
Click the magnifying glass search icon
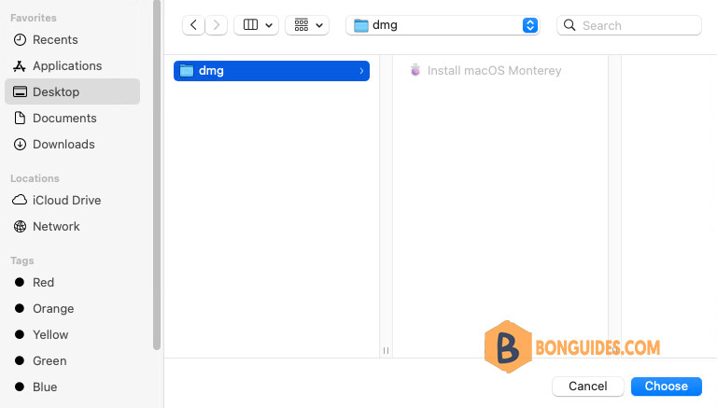(569, 25)
